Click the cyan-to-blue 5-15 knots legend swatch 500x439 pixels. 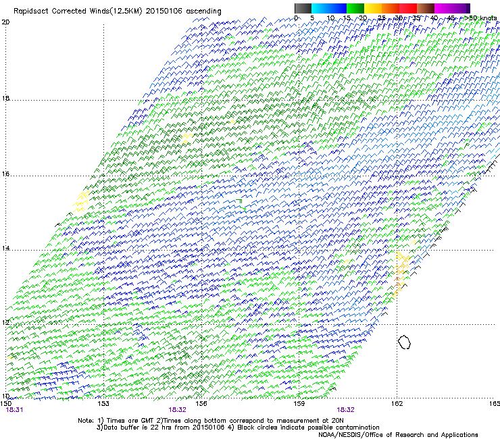pos(329,8)
